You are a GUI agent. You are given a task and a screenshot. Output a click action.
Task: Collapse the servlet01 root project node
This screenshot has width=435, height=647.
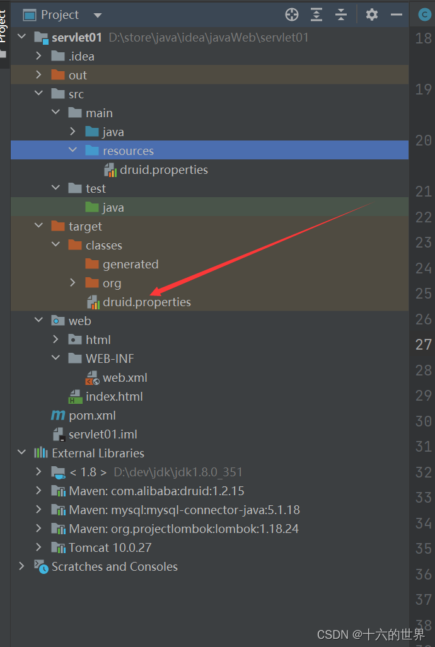pos(21,37)
